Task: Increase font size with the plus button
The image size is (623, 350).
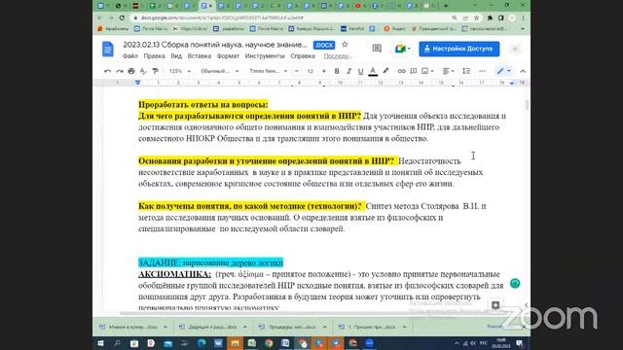Action: (x=324, y=71)
